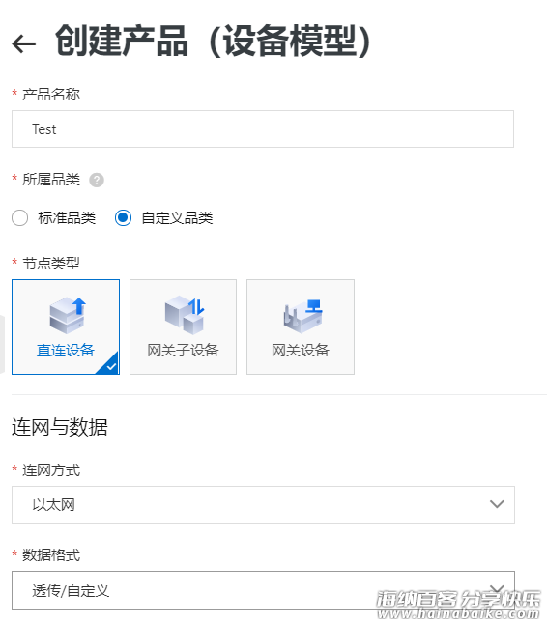Click the 创建产品（设备模型） page title
Screen dimensions: 547x624
tap(214, 42)
